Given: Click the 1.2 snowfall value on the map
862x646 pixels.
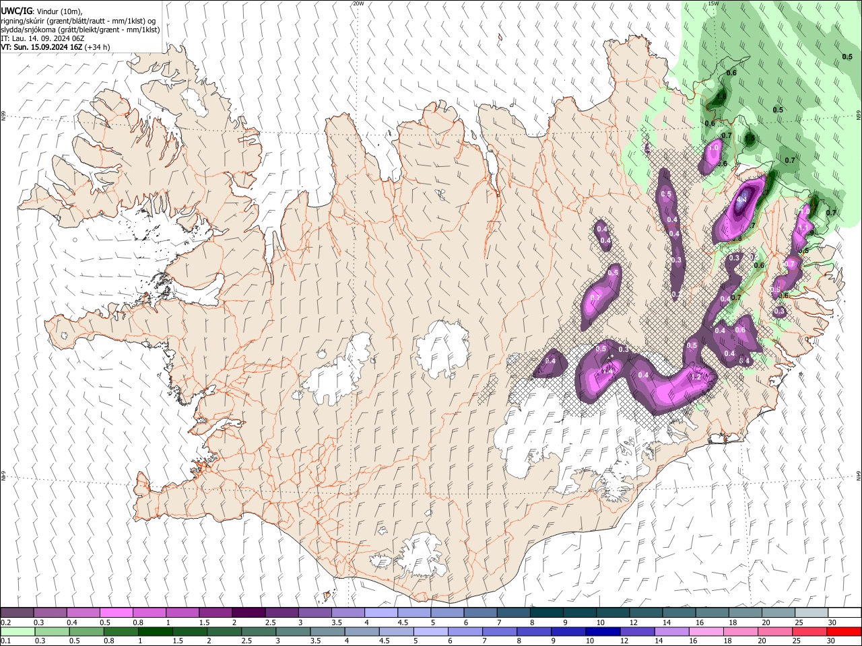Looking at the screenshot, I should pos(696,378).
